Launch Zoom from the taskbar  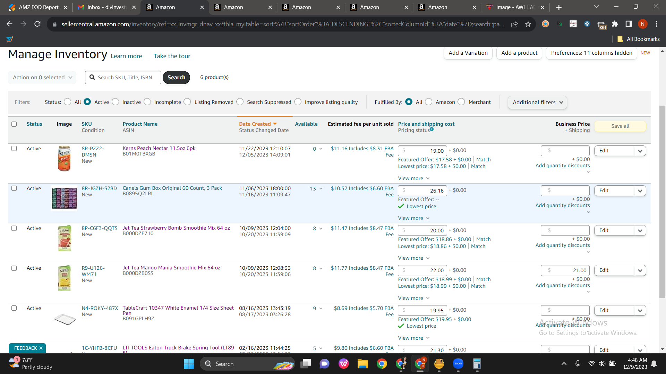coord(458,364)
